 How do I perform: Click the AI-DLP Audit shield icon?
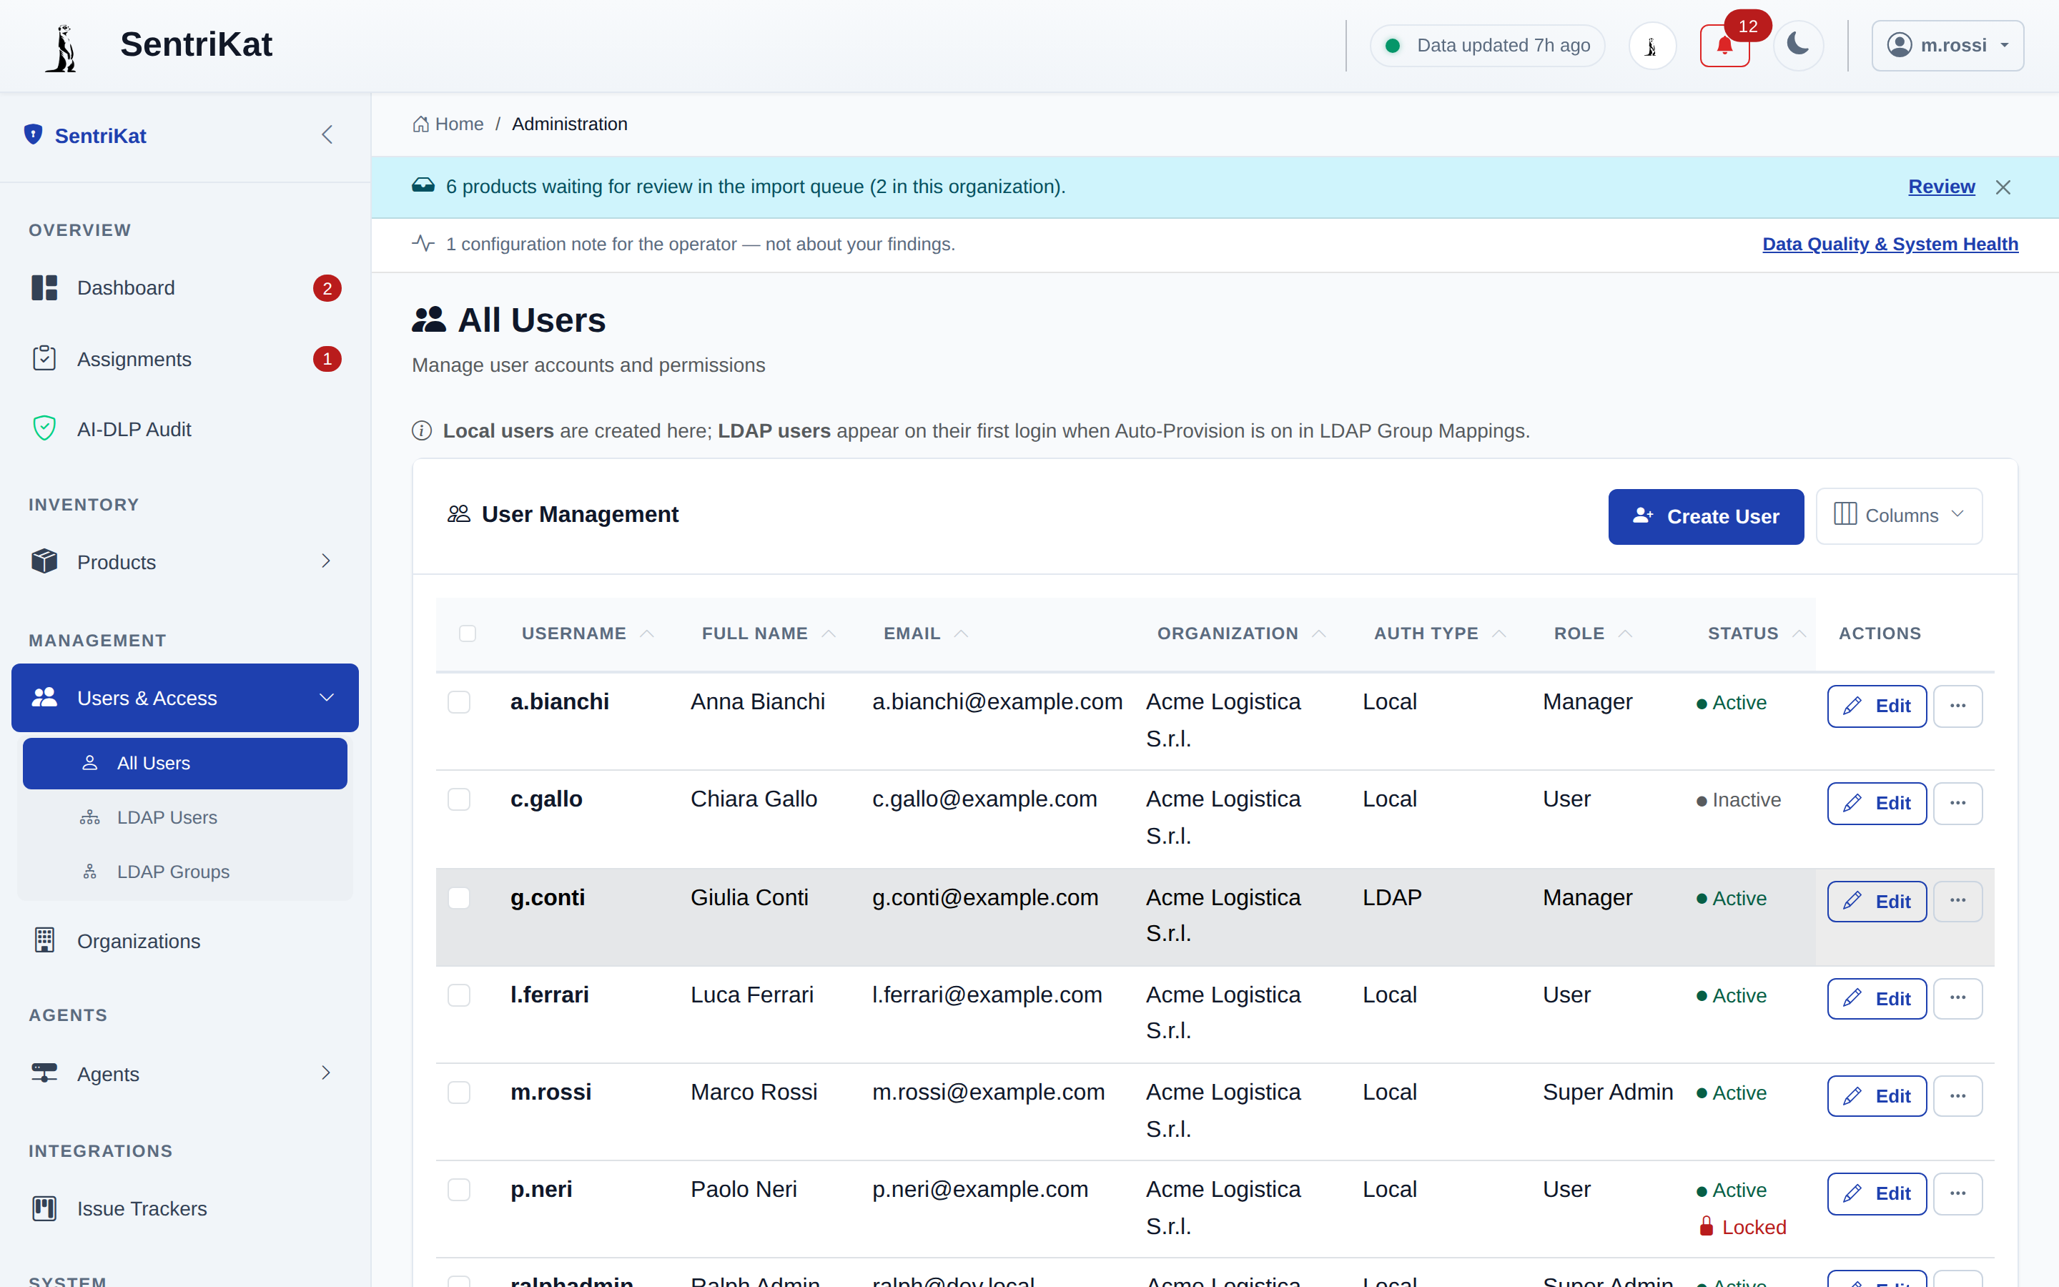(44, 428)
